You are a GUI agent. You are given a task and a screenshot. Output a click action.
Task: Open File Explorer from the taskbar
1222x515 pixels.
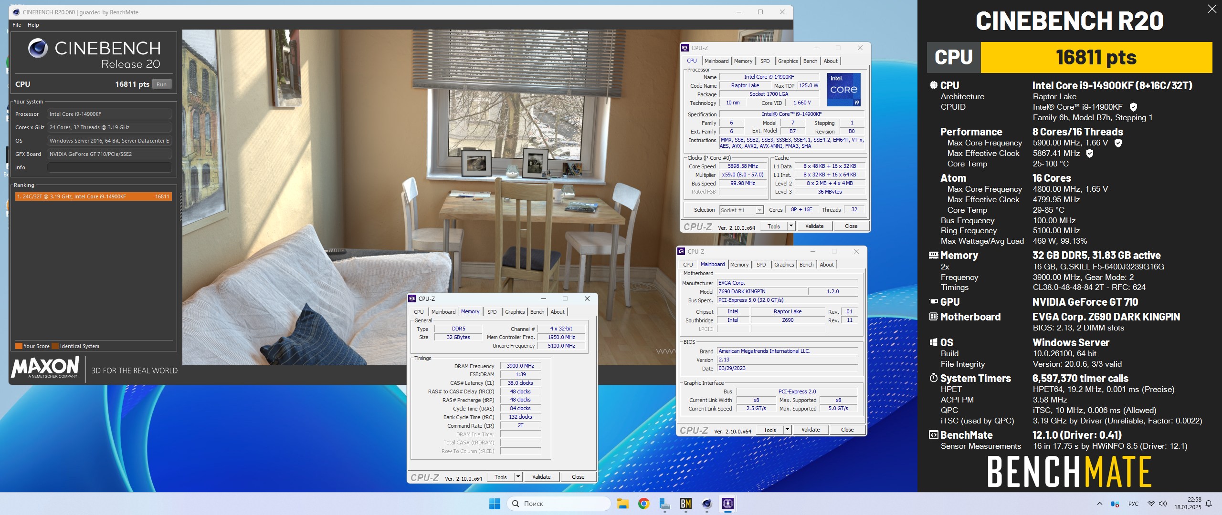point(622,504)
